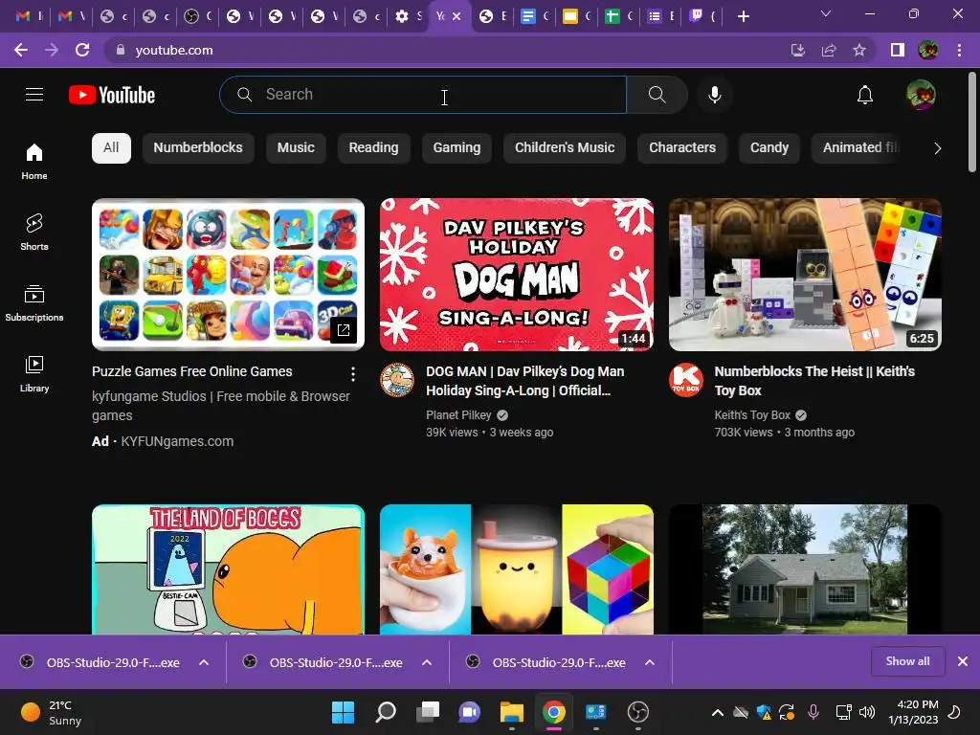Open the ad options three-dot menu

tap(353, 374)
